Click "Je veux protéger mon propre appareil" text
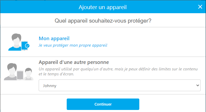Viewport: 206px width, 112px height. (73, 45)
